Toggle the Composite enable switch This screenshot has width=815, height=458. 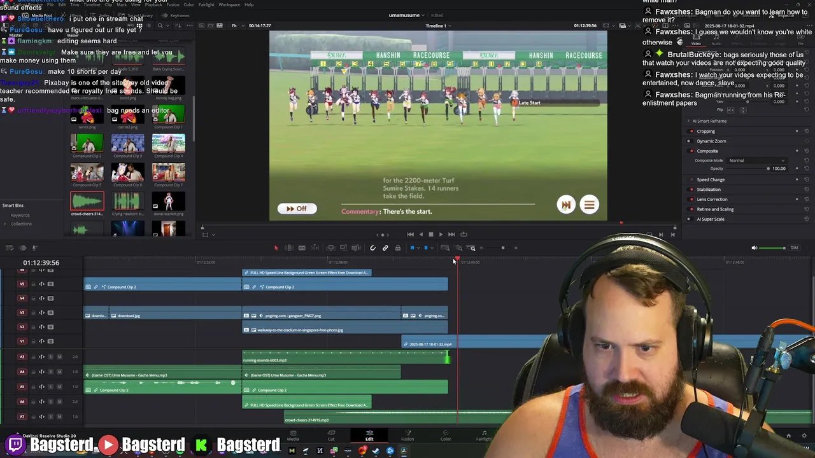click(691, 151)
